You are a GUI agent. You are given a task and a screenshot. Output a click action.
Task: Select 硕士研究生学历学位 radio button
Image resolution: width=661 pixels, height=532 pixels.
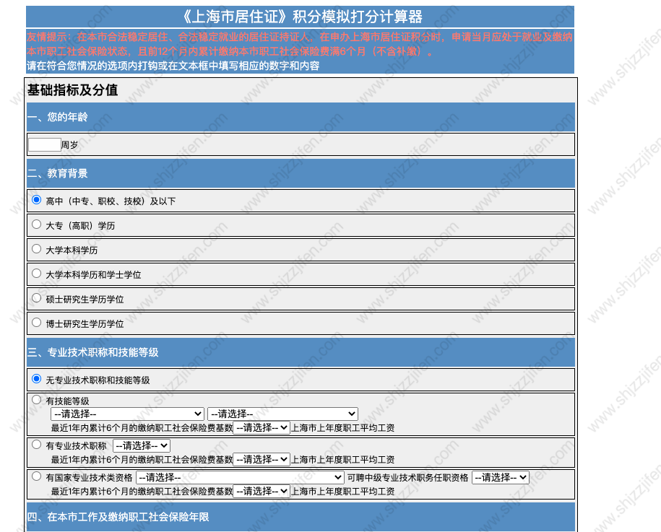pos(37,298)
